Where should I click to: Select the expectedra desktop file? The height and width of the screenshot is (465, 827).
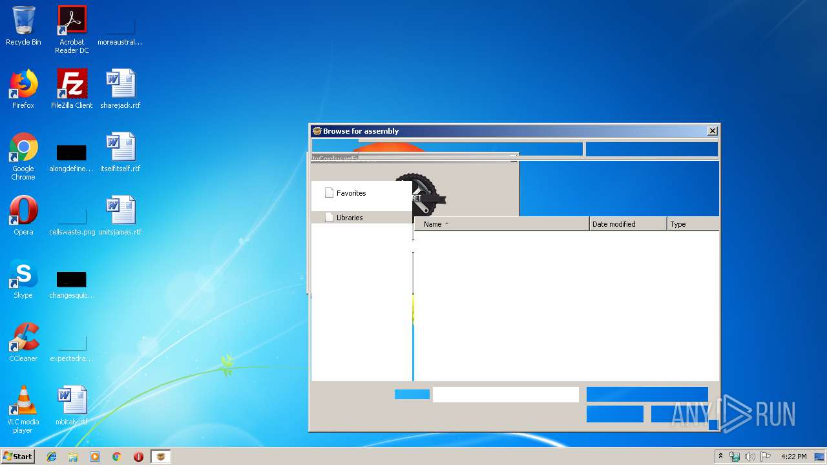(x=72, y=347)
